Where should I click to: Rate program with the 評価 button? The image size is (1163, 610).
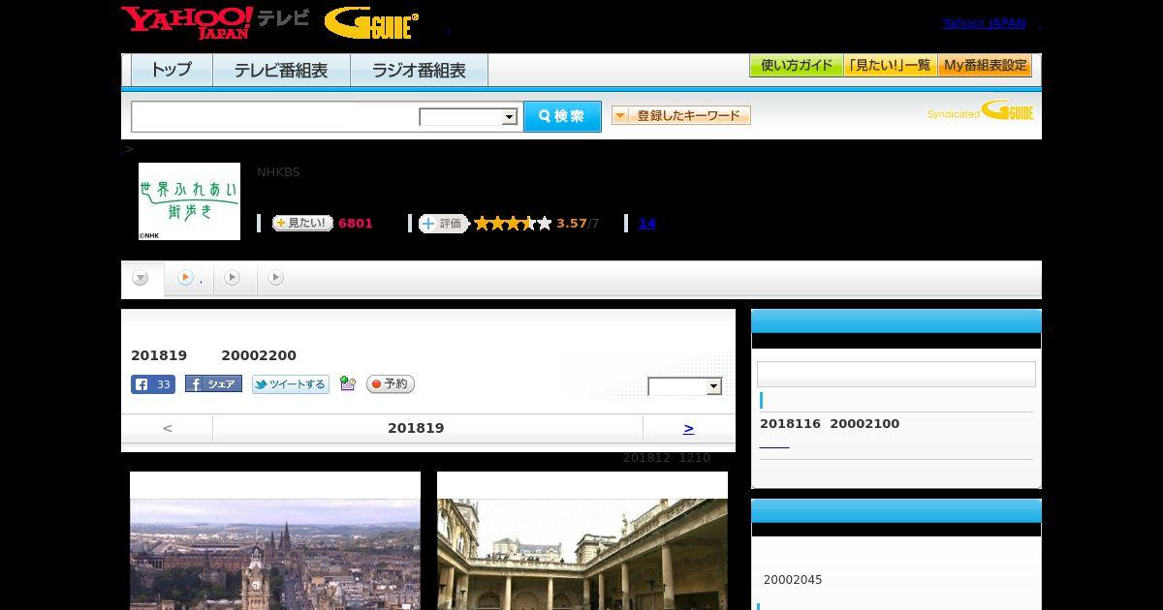click(x=443, y=224)
